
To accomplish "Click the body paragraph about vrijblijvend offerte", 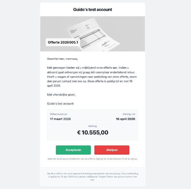I will [x=92, y=77].
